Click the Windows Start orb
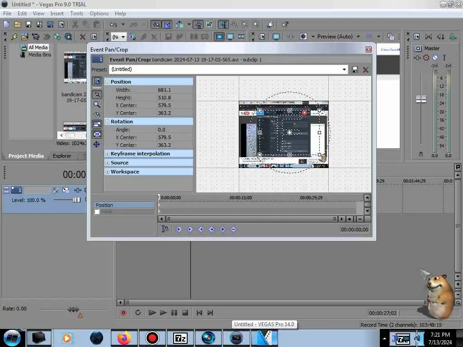Viewport: 463px width, 347px height. [x=12, y=338]
